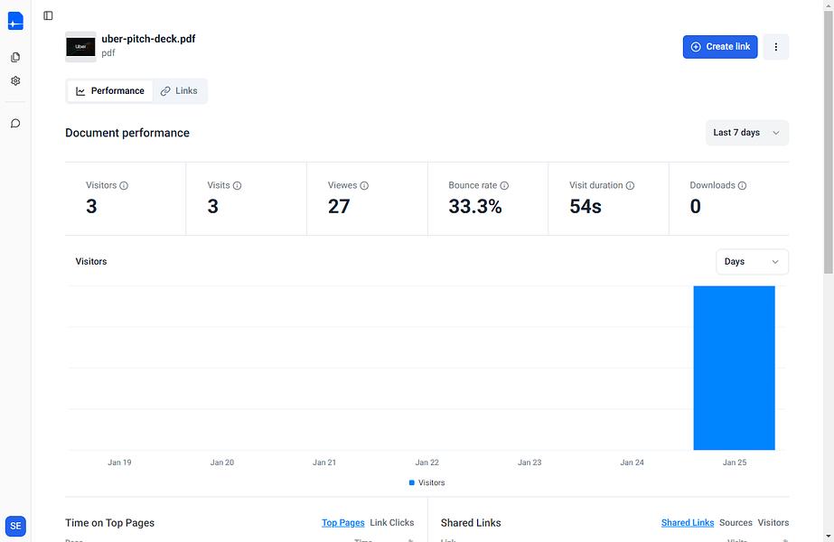Expand the Last 7 days dropdown
This screenshot has width=834, height=542.
point(746,133)
